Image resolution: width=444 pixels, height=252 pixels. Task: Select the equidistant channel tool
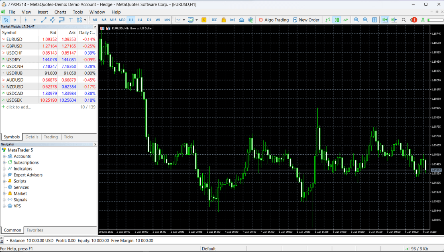point(53,19)
